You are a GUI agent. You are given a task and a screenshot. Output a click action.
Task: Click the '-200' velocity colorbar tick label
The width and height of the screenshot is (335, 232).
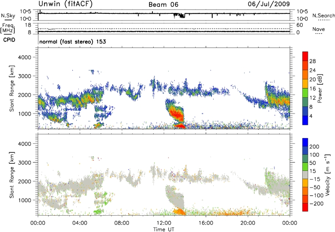(316, 204)
